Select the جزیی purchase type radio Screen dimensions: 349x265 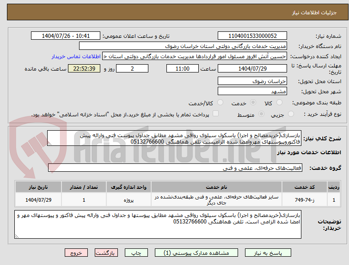point(291,114)
